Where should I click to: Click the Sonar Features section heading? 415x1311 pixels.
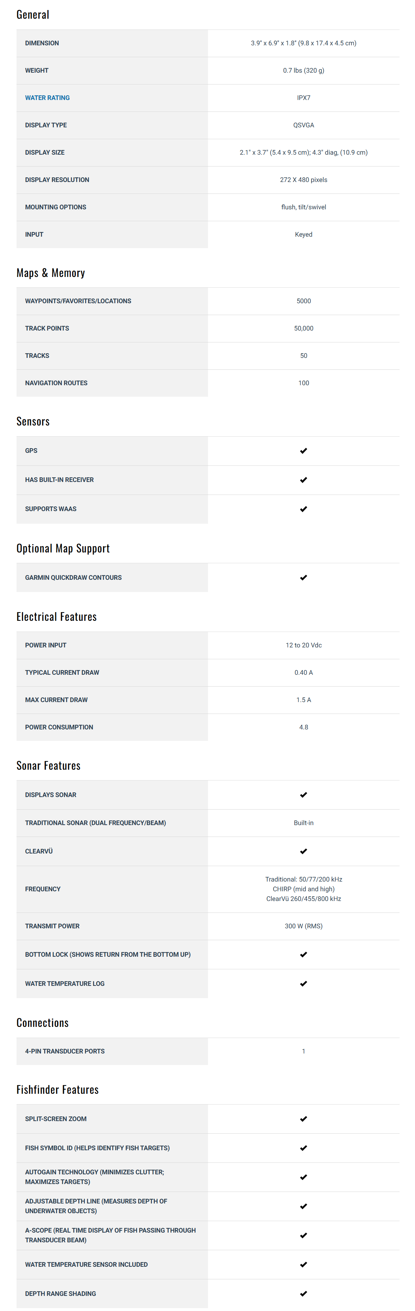[48, 765]
